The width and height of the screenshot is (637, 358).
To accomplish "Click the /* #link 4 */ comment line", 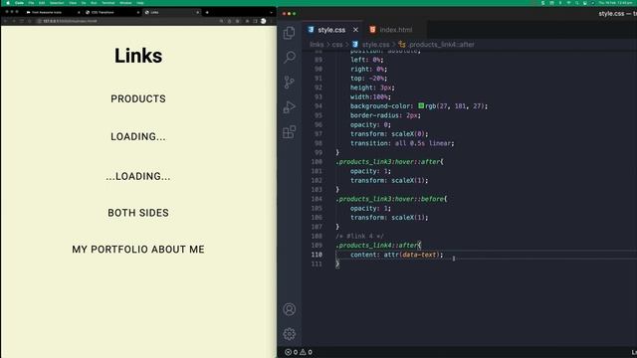I will click(359, 236).
